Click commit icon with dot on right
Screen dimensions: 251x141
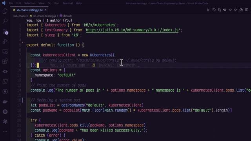click(x=236, y=10)
